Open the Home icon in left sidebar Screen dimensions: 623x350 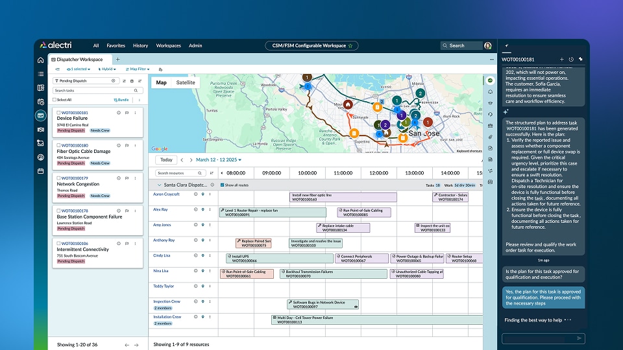coord(40,60)
